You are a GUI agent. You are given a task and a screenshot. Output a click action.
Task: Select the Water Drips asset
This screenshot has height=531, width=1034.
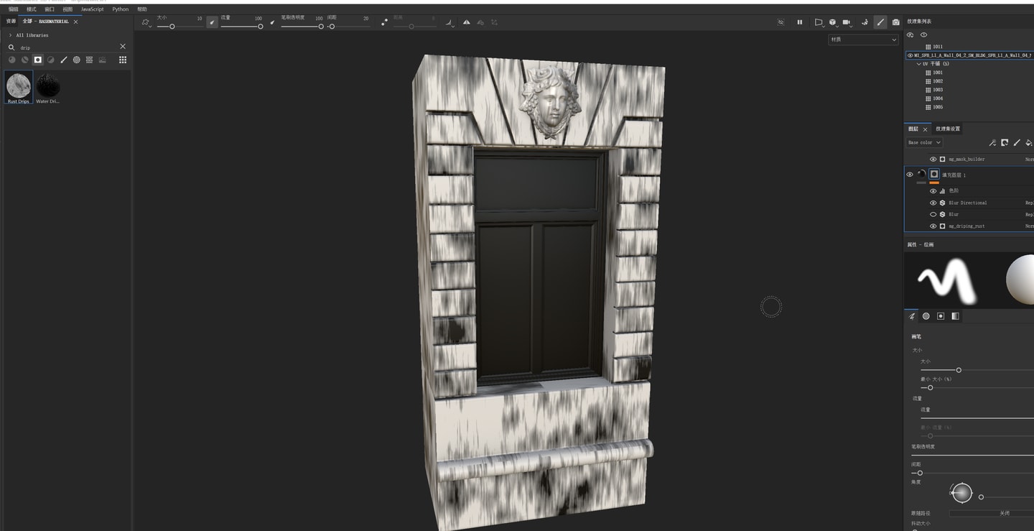click(48, 88)
